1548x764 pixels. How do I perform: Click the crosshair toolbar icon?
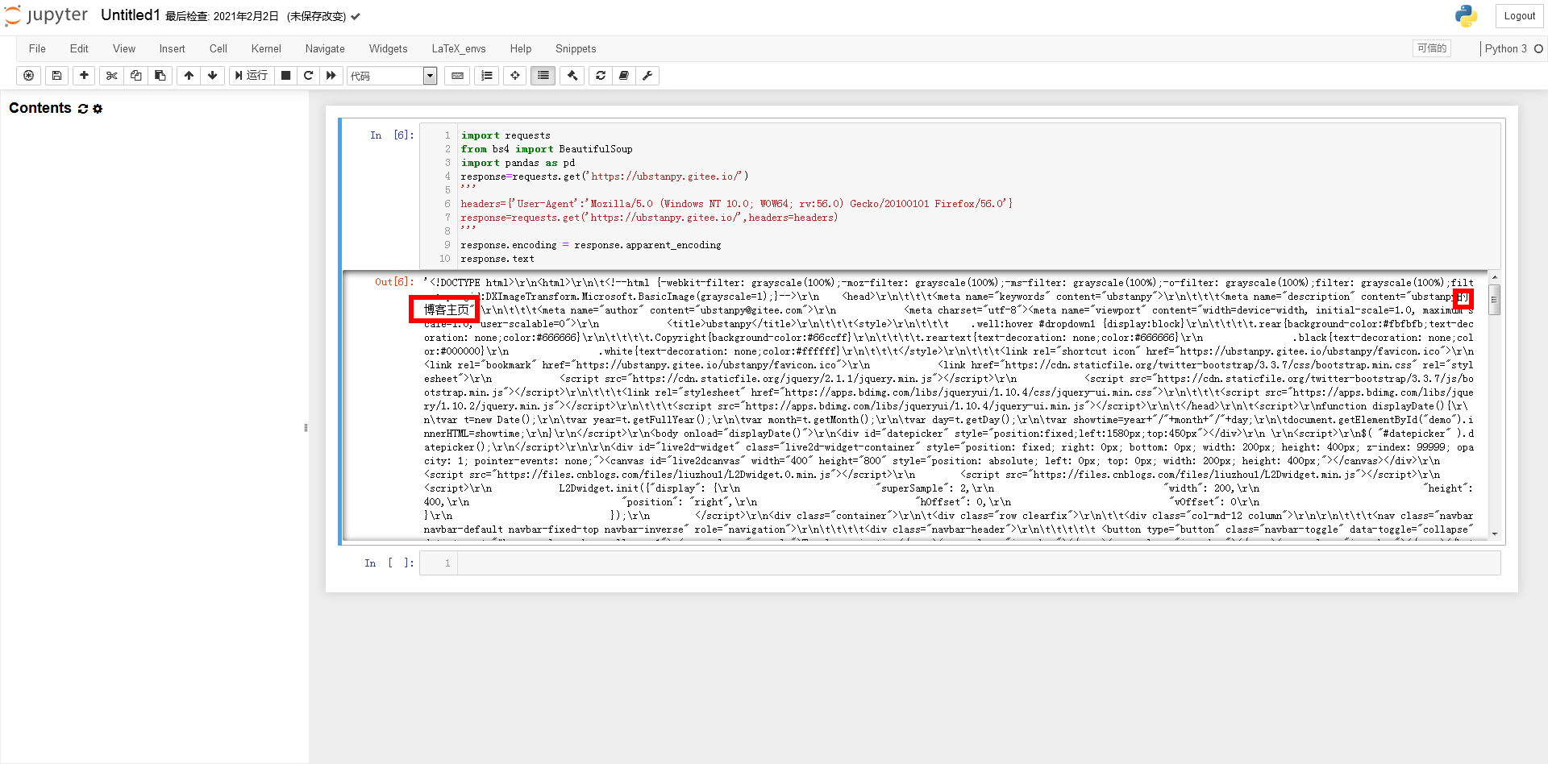point(515,76)
